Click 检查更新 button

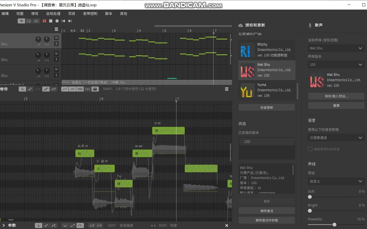click(x=267, y=107)
